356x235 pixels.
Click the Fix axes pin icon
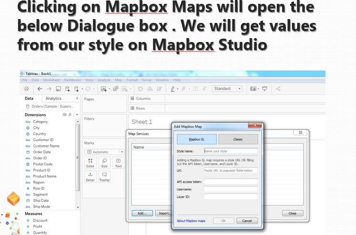pos(205,89)
